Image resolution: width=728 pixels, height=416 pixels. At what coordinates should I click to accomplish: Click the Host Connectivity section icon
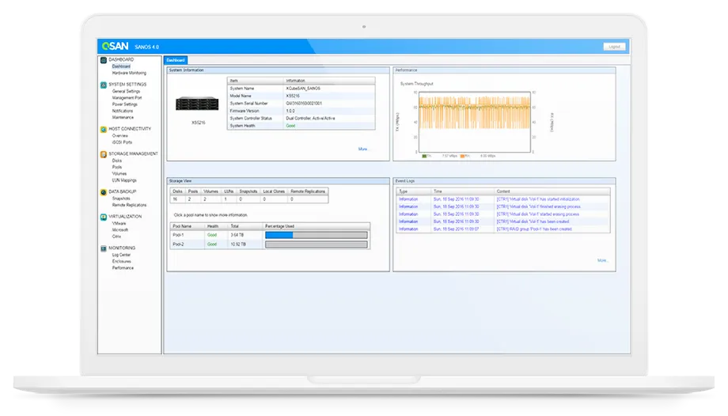(104, 129)
